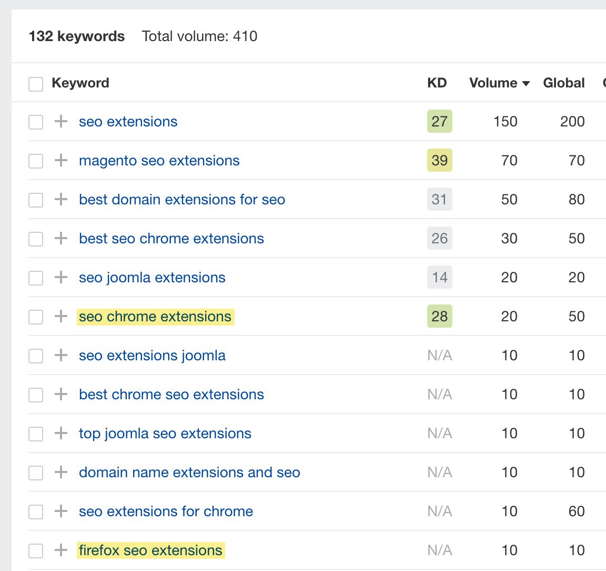Click the Global column header
Screen dimensions: 606x571
pos(563,83)
